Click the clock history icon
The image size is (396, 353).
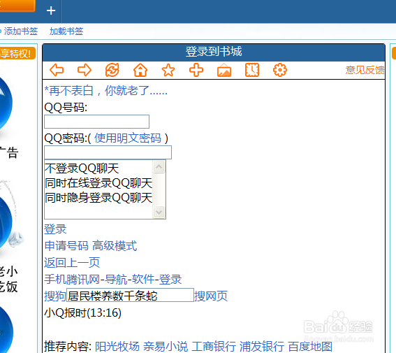pos(252,70)
